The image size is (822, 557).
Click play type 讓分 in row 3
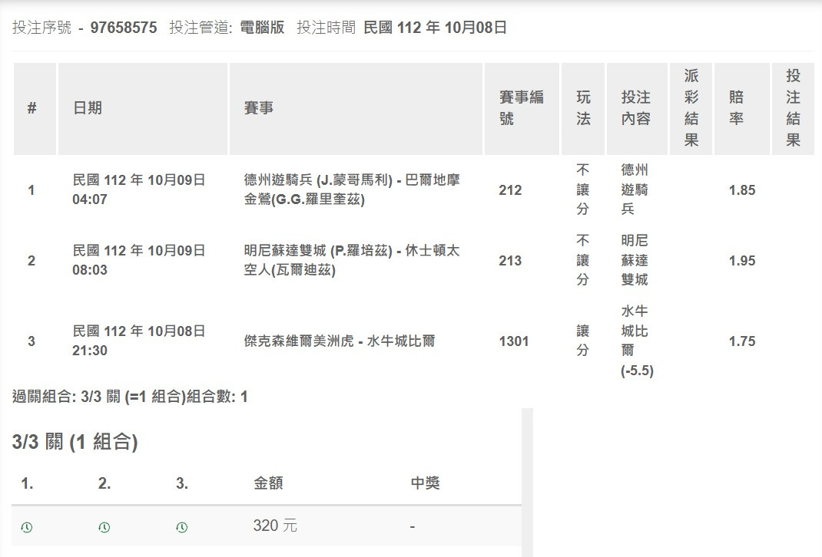583,341
